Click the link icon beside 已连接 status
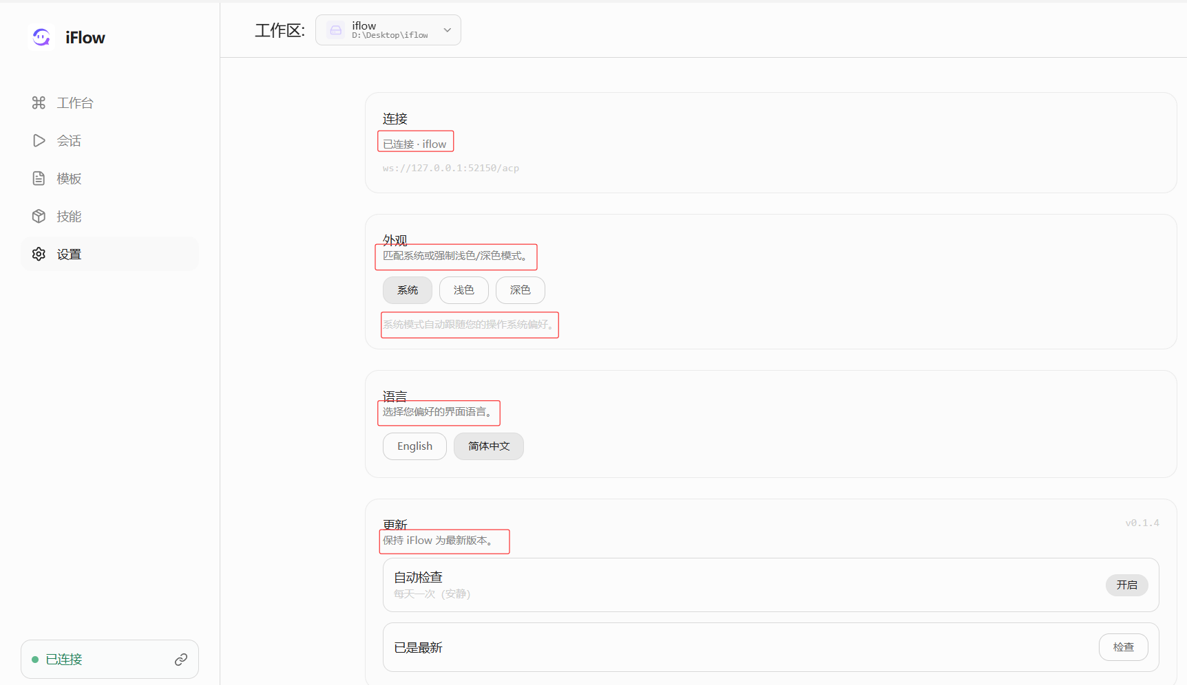The width and height of the screenshot is (1187, 685). click(x=181, y=660)
